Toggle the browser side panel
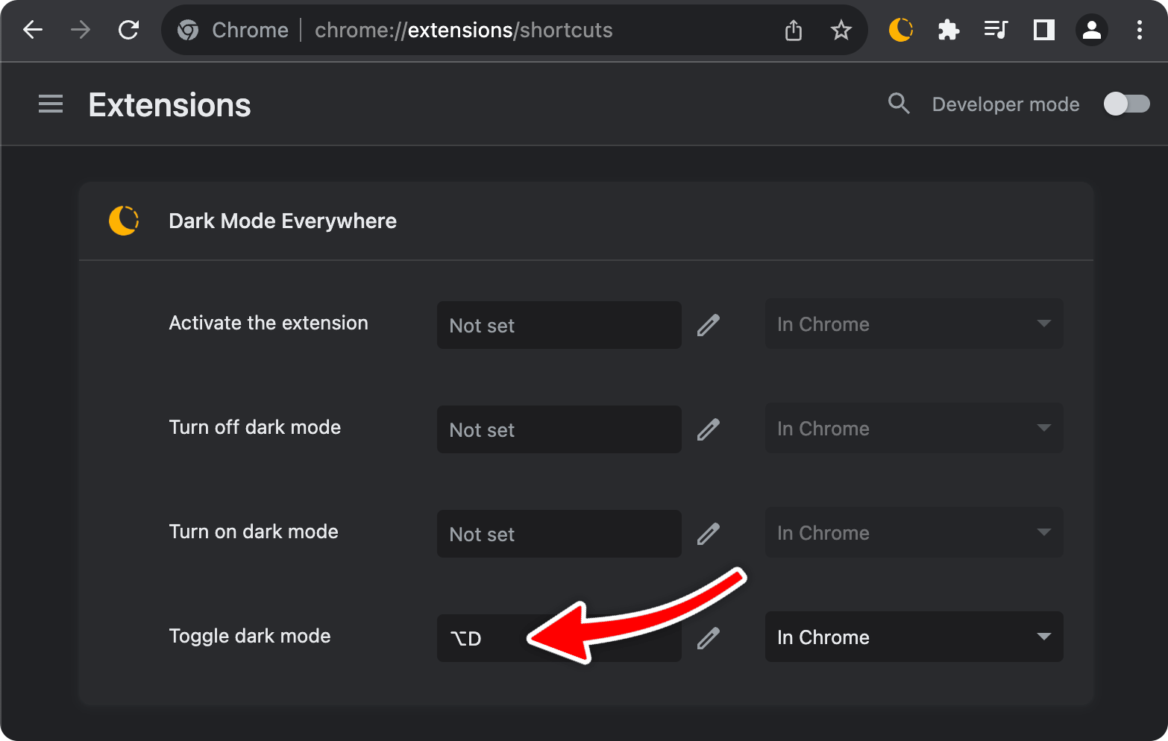 [x=1043, y=30]
